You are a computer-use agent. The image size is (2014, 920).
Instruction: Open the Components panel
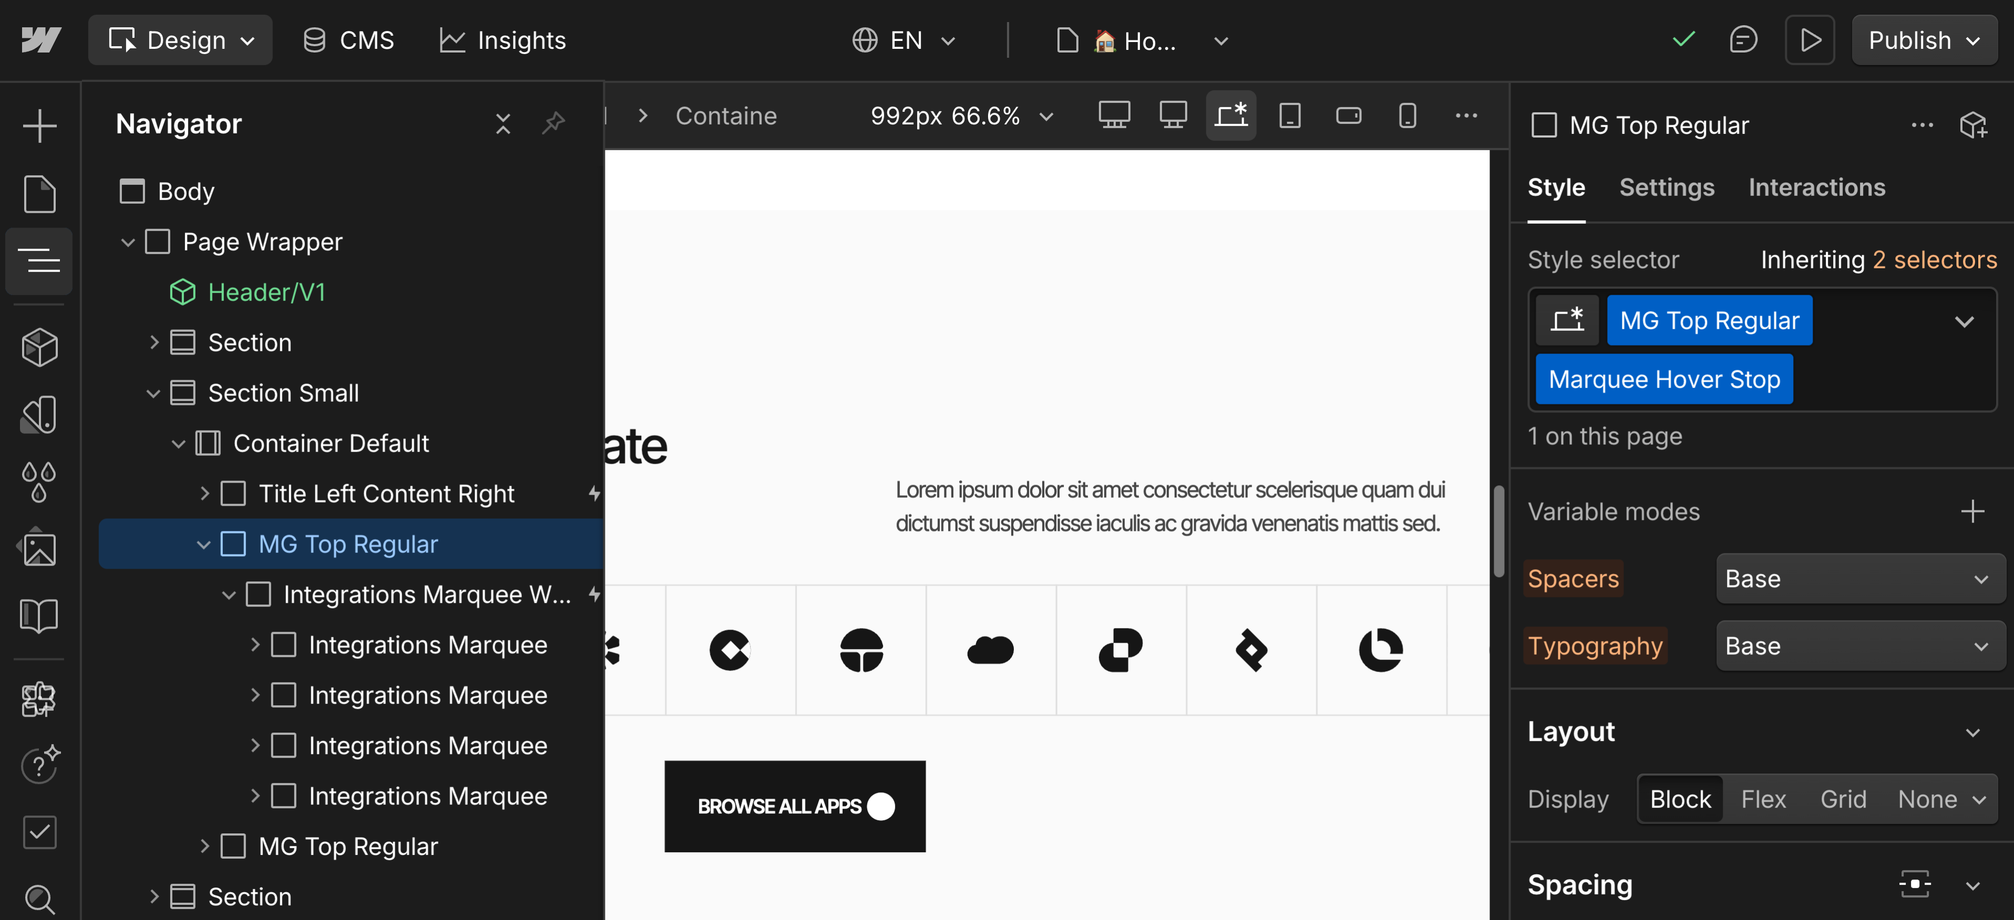pyautogui.click(x=39, y=348)
